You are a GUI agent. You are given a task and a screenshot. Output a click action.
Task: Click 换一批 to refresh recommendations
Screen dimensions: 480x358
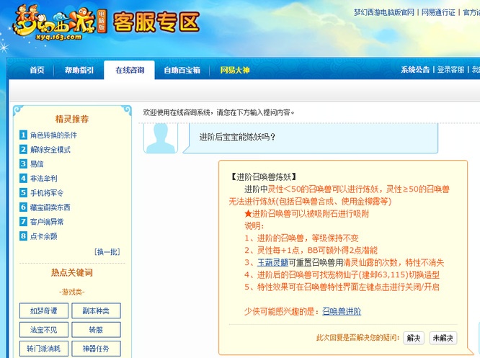click(x=107, y=252)
